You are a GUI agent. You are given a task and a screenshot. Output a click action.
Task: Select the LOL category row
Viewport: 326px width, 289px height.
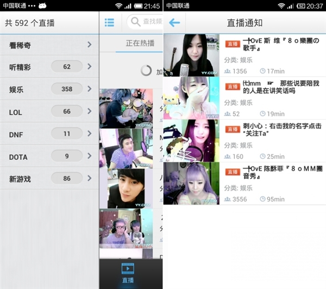point(49,111)
